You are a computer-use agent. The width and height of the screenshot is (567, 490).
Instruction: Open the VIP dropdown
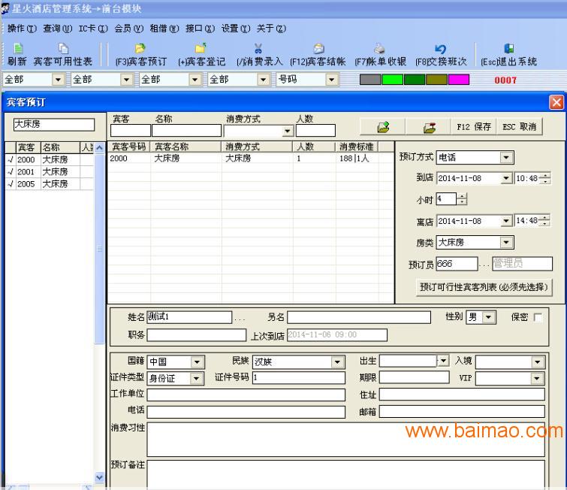(x=537, y=378)
